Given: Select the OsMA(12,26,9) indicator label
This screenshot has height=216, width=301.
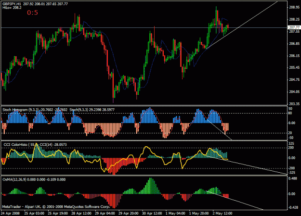Looking at the screenshot, I should [14, 179].
